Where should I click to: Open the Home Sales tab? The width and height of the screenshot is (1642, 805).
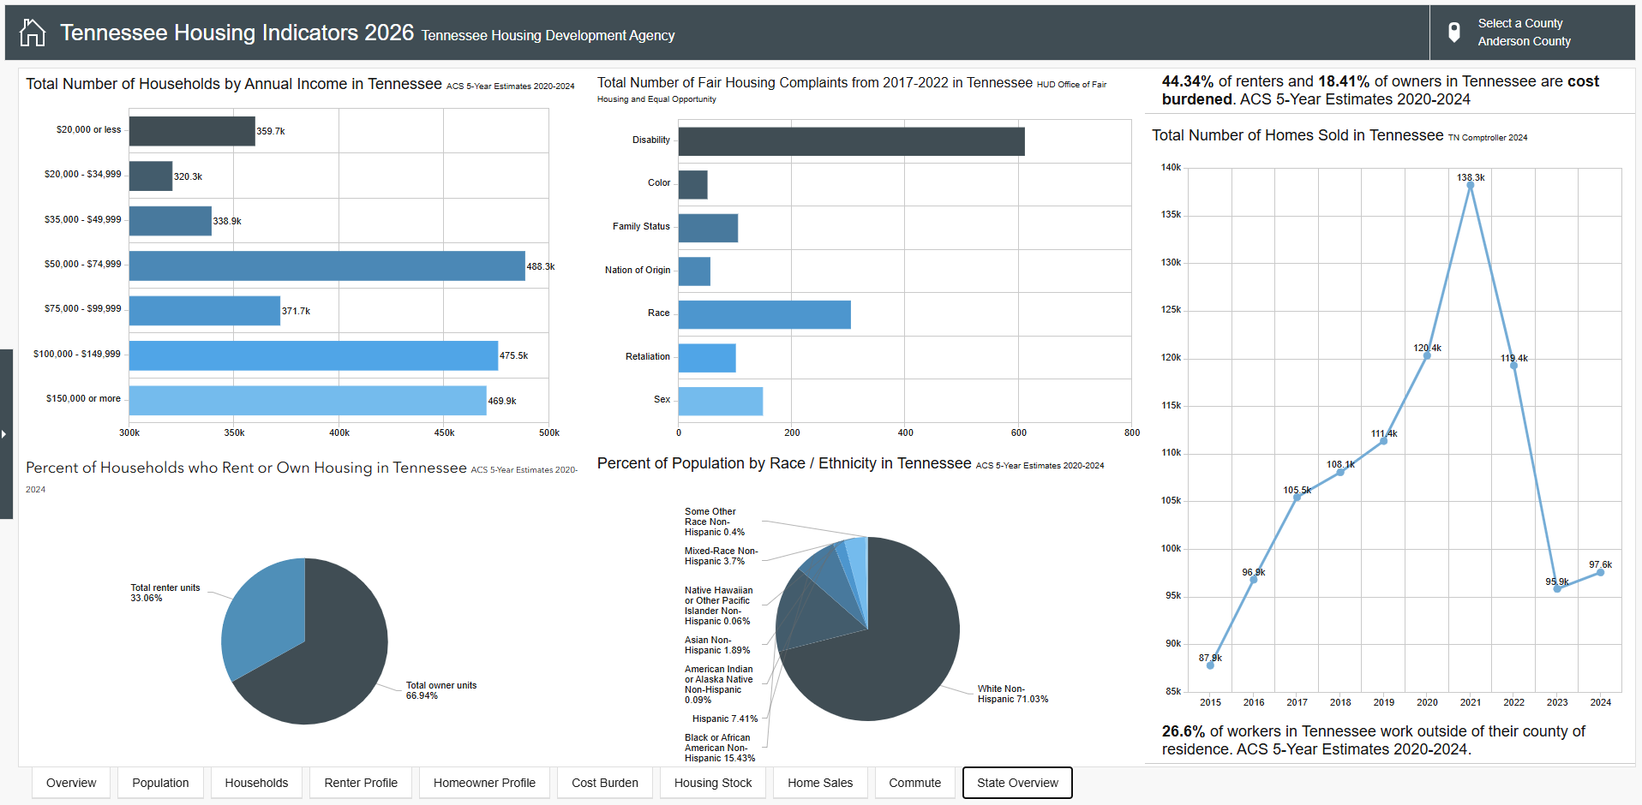820,783
